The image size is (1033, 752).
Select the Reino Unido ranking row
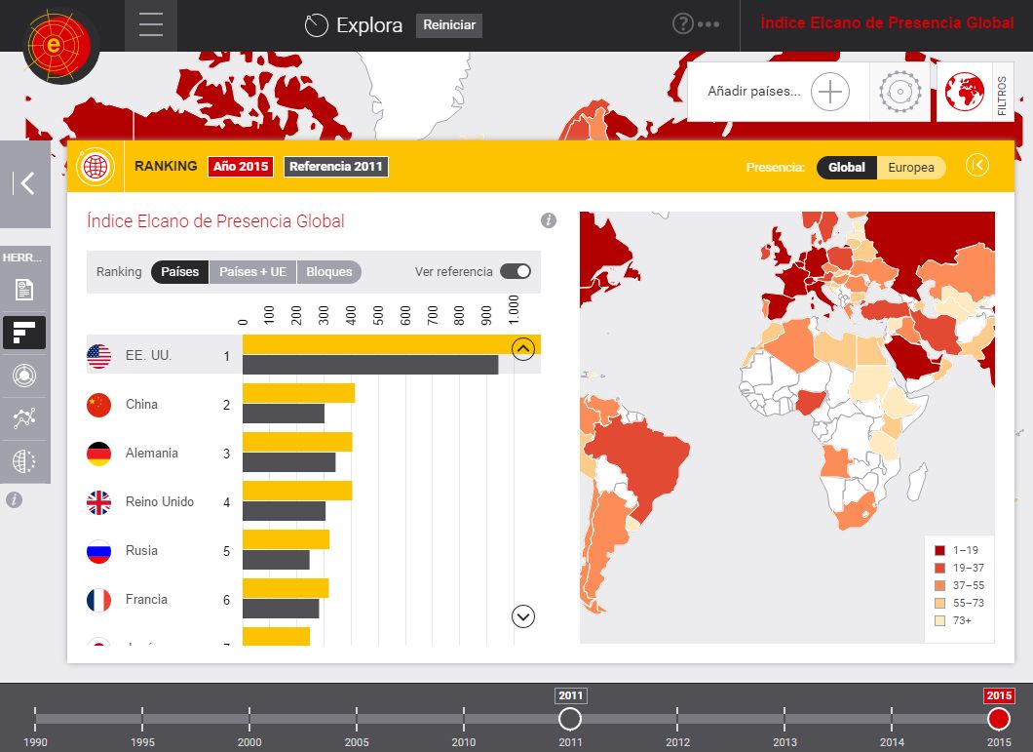pos(314,502)
